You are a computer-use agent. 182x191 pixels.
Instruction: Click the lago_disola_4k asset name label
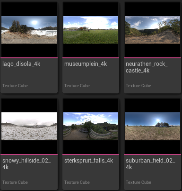coord(21,64)
